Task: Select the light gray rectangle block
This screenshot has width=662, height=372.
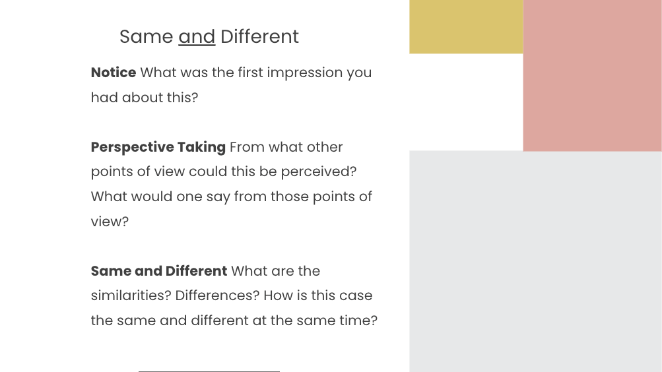Action: coord(535,261)
